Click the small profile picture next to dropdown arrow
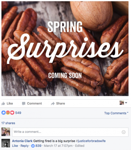 click(x=122, y=103)
